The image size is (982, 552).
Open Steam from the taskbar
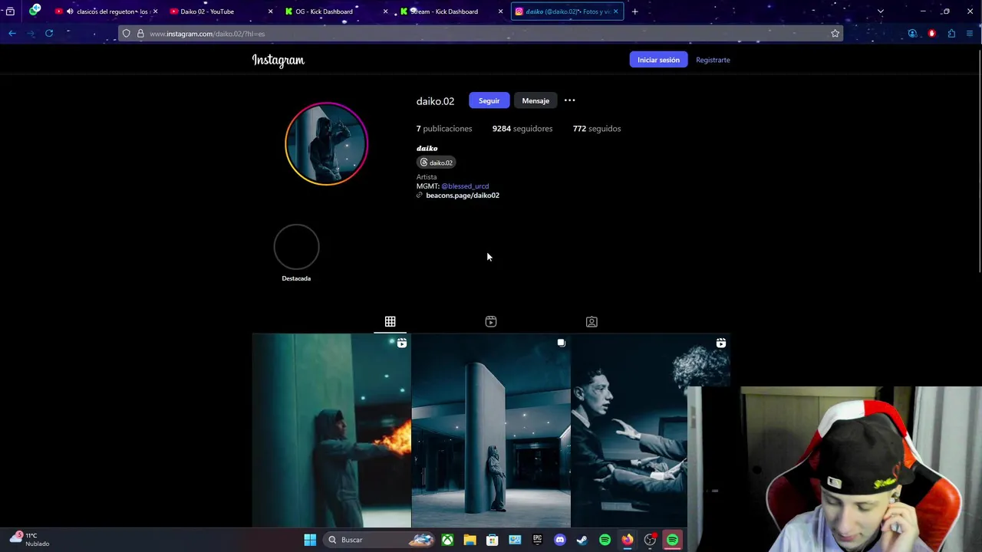[582, 540]
